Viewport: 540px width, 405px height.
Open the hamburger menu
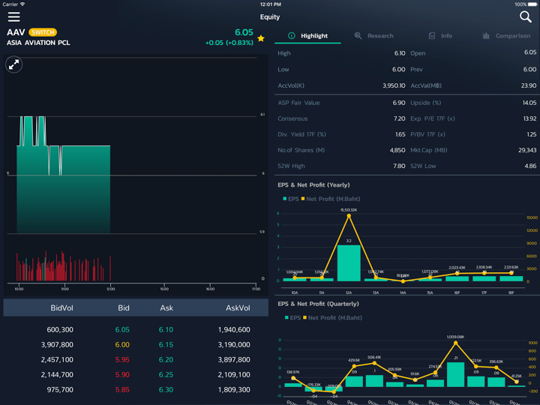[13, 16]
